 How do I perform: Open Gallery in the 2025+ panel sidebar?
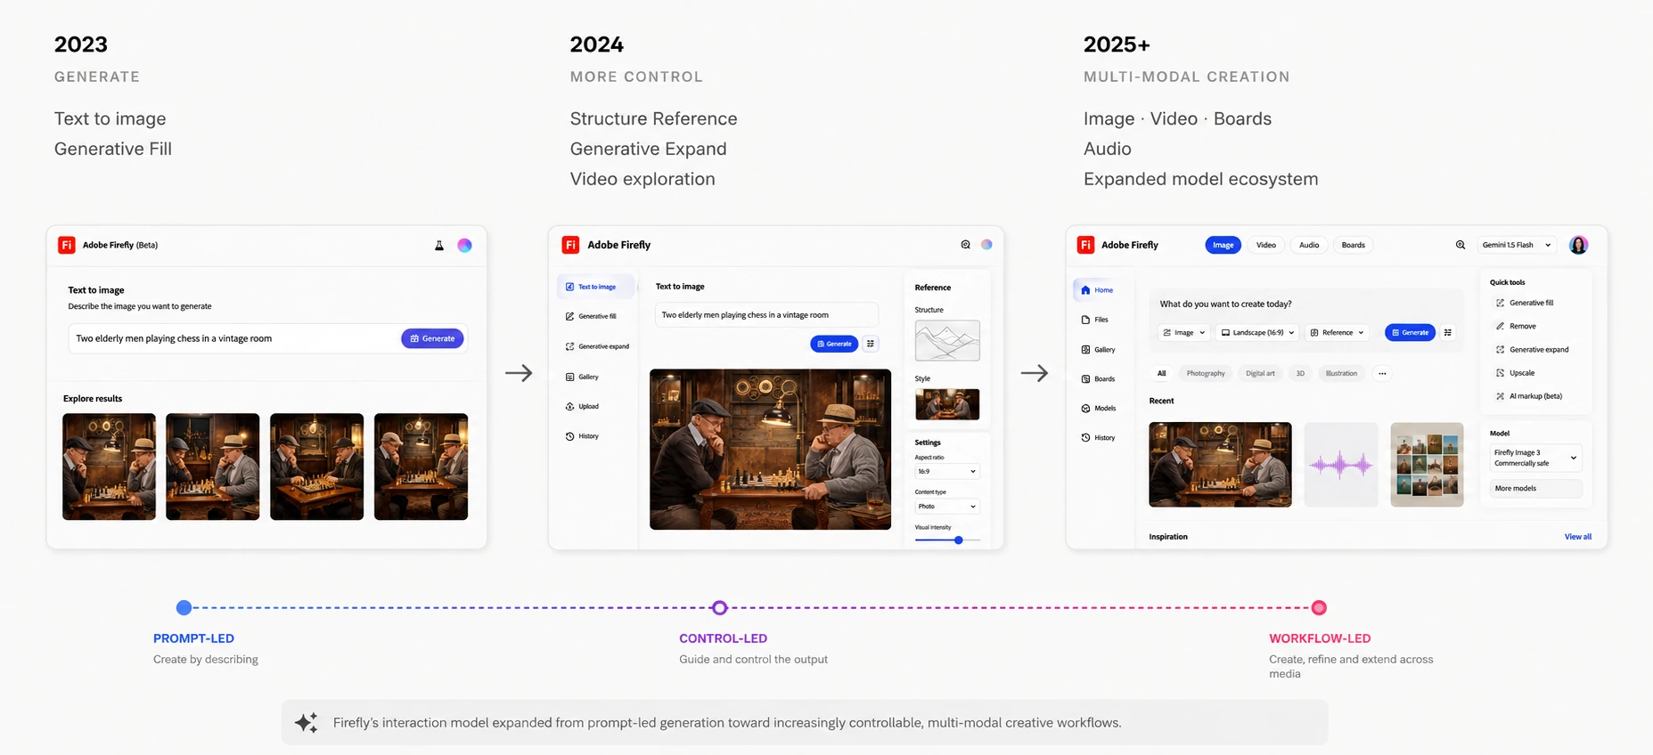click(1098, 350)
